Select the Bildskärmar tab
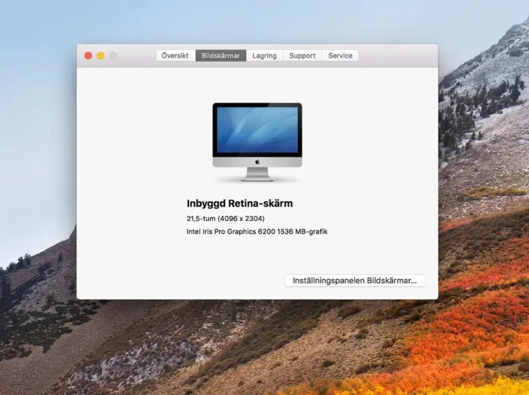 [221, 56]
